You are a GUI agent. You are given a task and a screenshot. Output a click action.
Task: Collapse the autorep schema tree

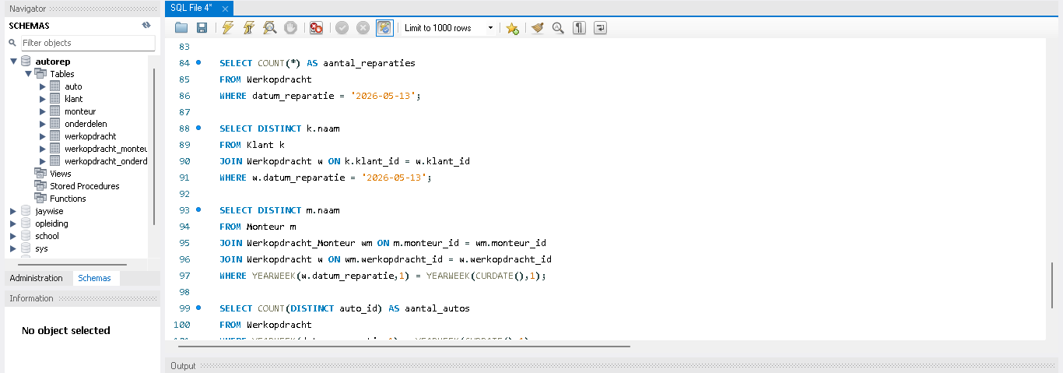(x=13, y=62)
